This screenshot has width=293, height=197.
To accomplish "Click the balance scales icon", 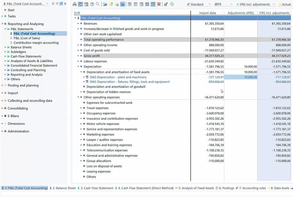I will coord(172,4).
